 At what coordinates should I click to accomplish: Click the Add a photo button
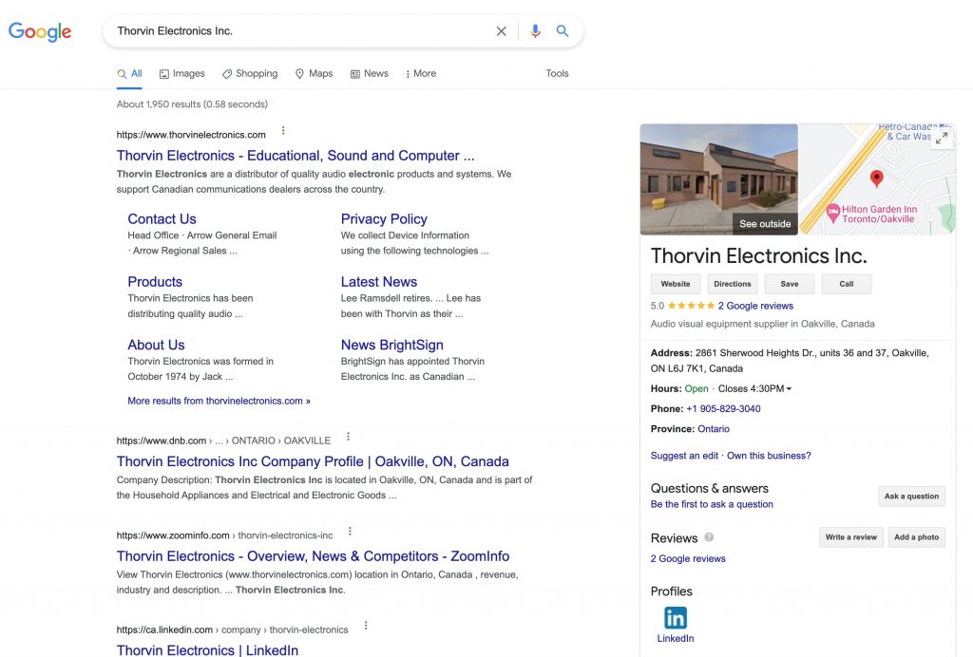(916, 536)
